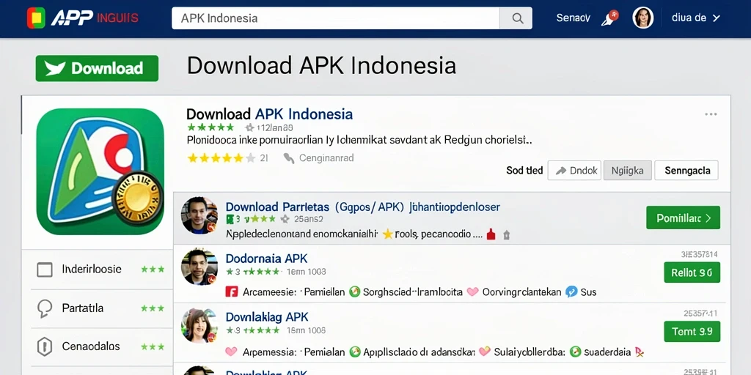This screenshot has width=751, height=375.
Task: Open the notifications rocket icon
Action: [x=609, y=18]
